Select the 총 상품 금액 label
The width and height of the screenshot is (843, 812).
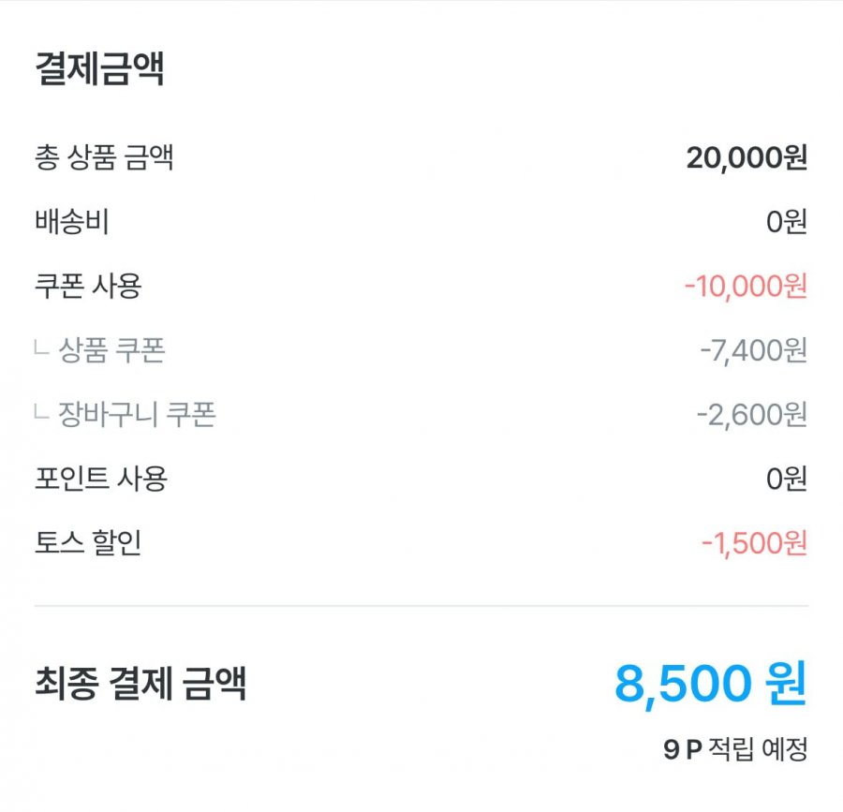coord(104,158)
